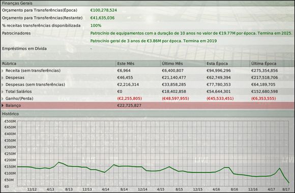Click the 8/17 date on chart axis
Viewport: 295px width, 193px height.
(x=286, y=189)
